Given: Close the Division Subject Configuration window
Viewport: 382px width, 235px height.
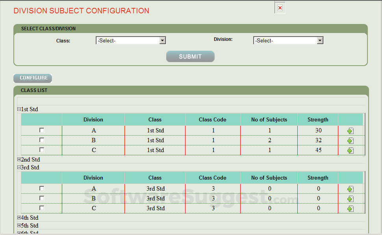Looking at the screenshot, I should [x=280, y=7].
